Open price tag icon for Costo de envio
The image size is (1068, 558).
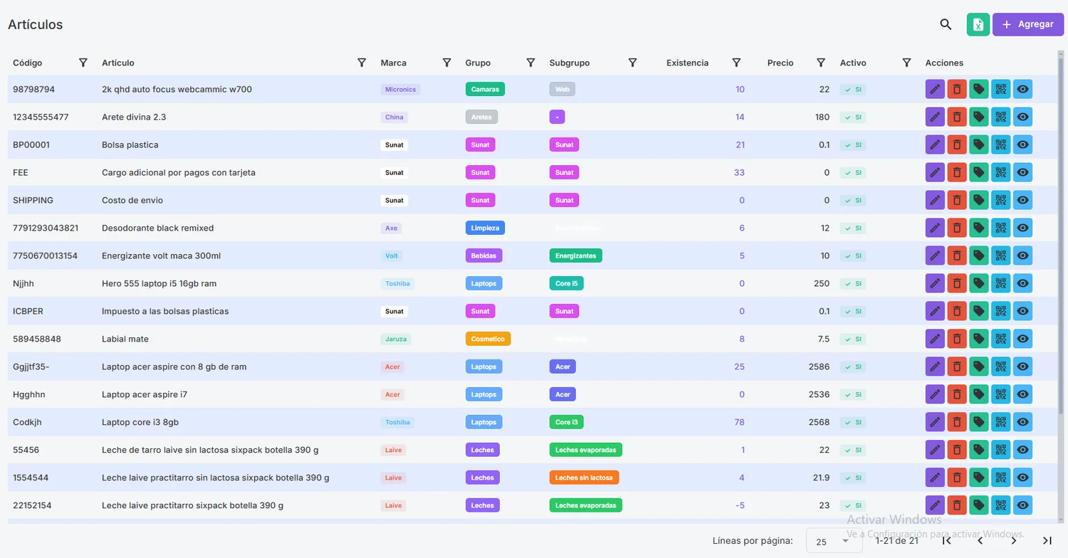click(x=979, y=200)
